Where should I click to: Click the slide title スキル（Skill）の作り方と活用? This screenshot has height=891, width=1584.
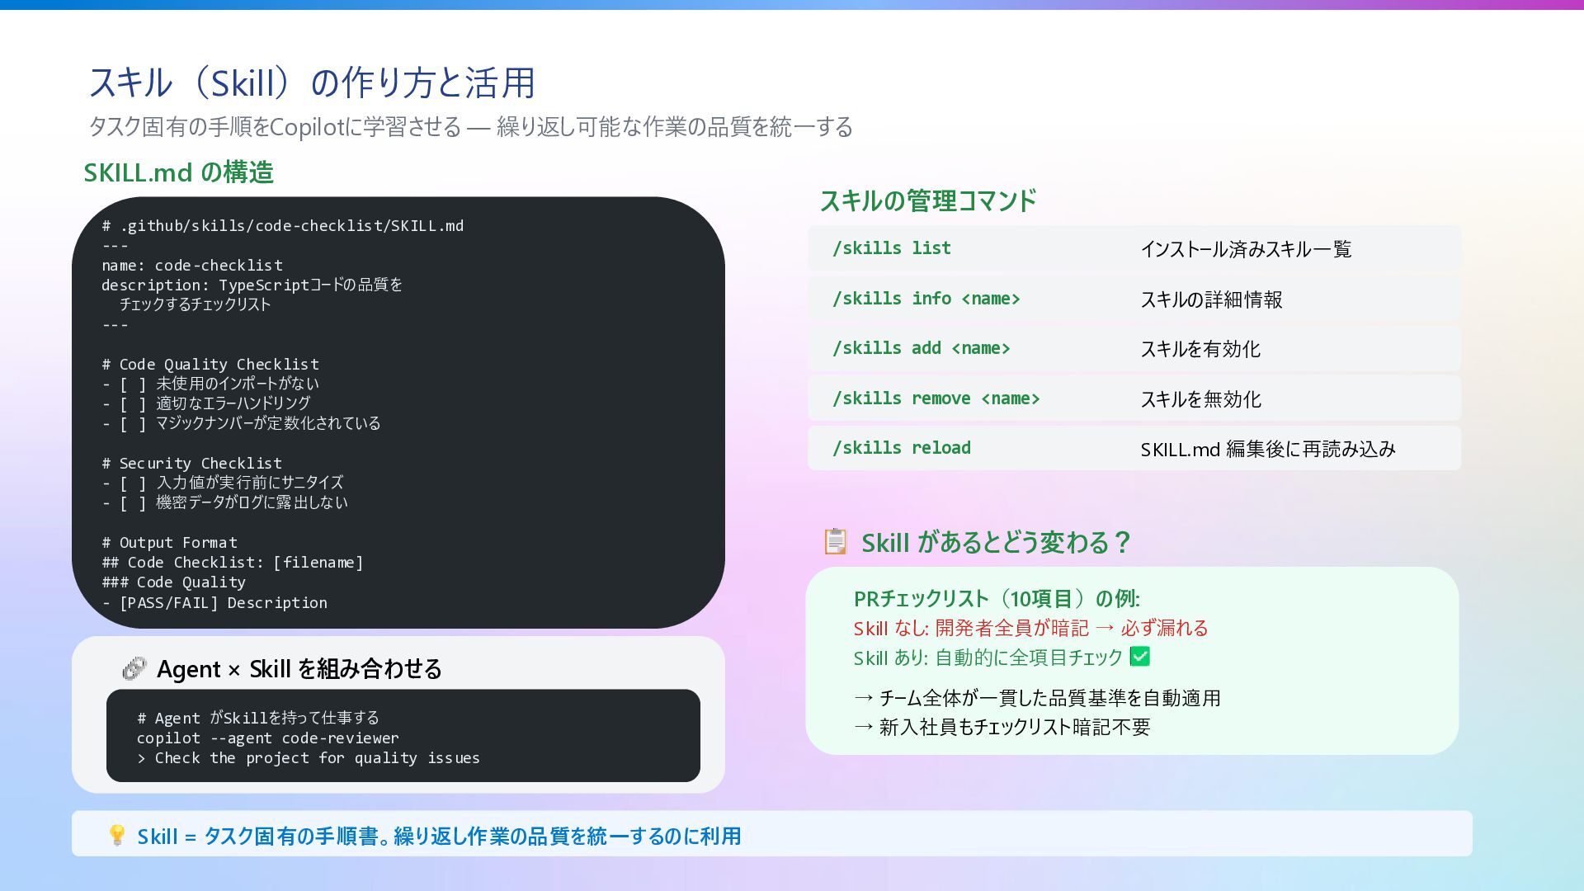tap(312, 82)
